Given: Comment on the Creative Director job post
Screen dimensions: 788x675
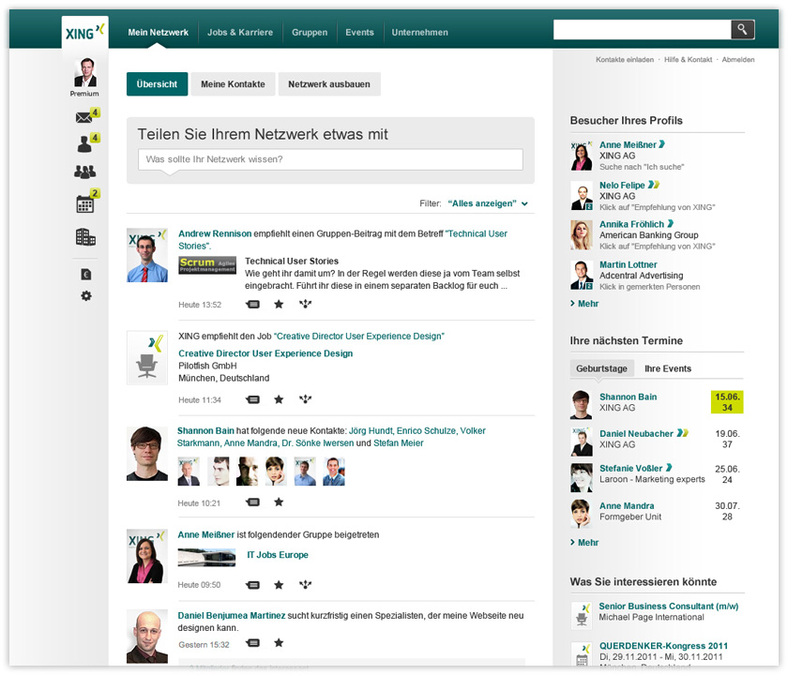Looking at the screenshot, I should [x=252, y=399].
